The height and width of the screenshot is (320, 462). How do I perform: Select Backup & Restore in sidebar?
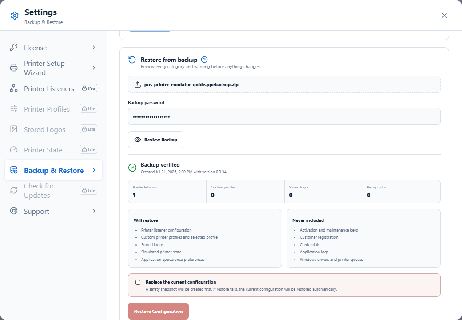pyautogui.click(x=53, y=170)
